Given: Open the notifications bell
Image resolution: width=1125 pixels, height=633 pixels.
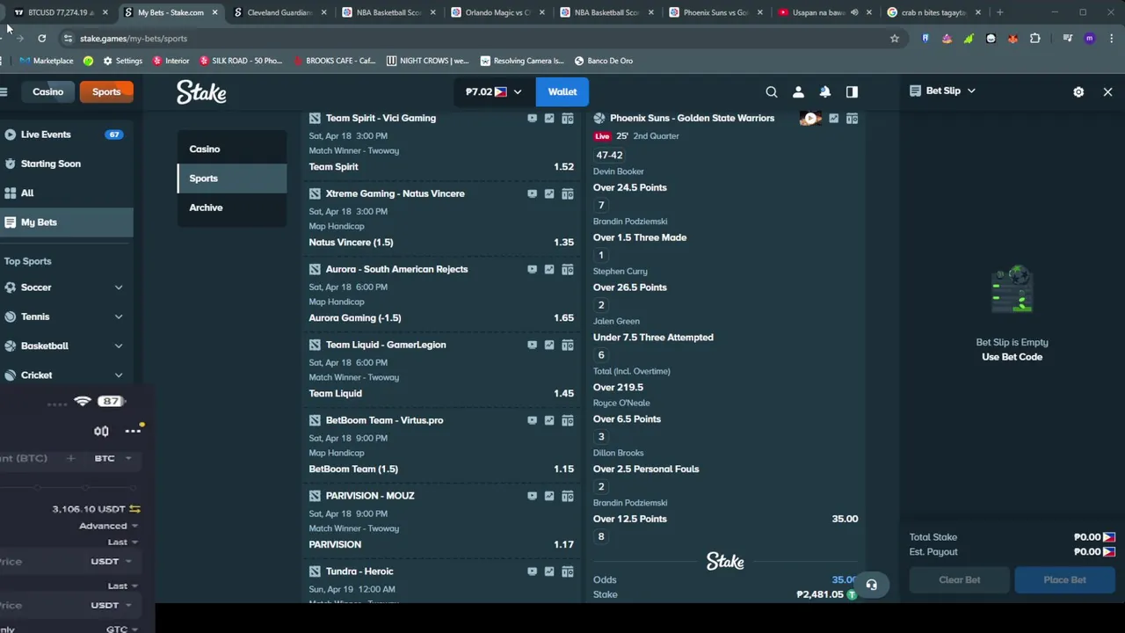Looking at the screenshot, I should [825, 91].
